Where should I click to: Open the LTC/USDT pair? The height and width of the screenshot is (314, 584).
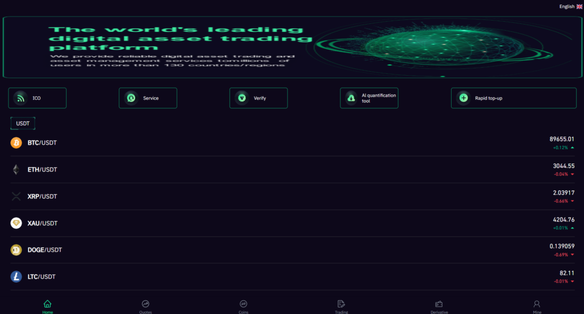pyautogui.click(x=292, y=277)
